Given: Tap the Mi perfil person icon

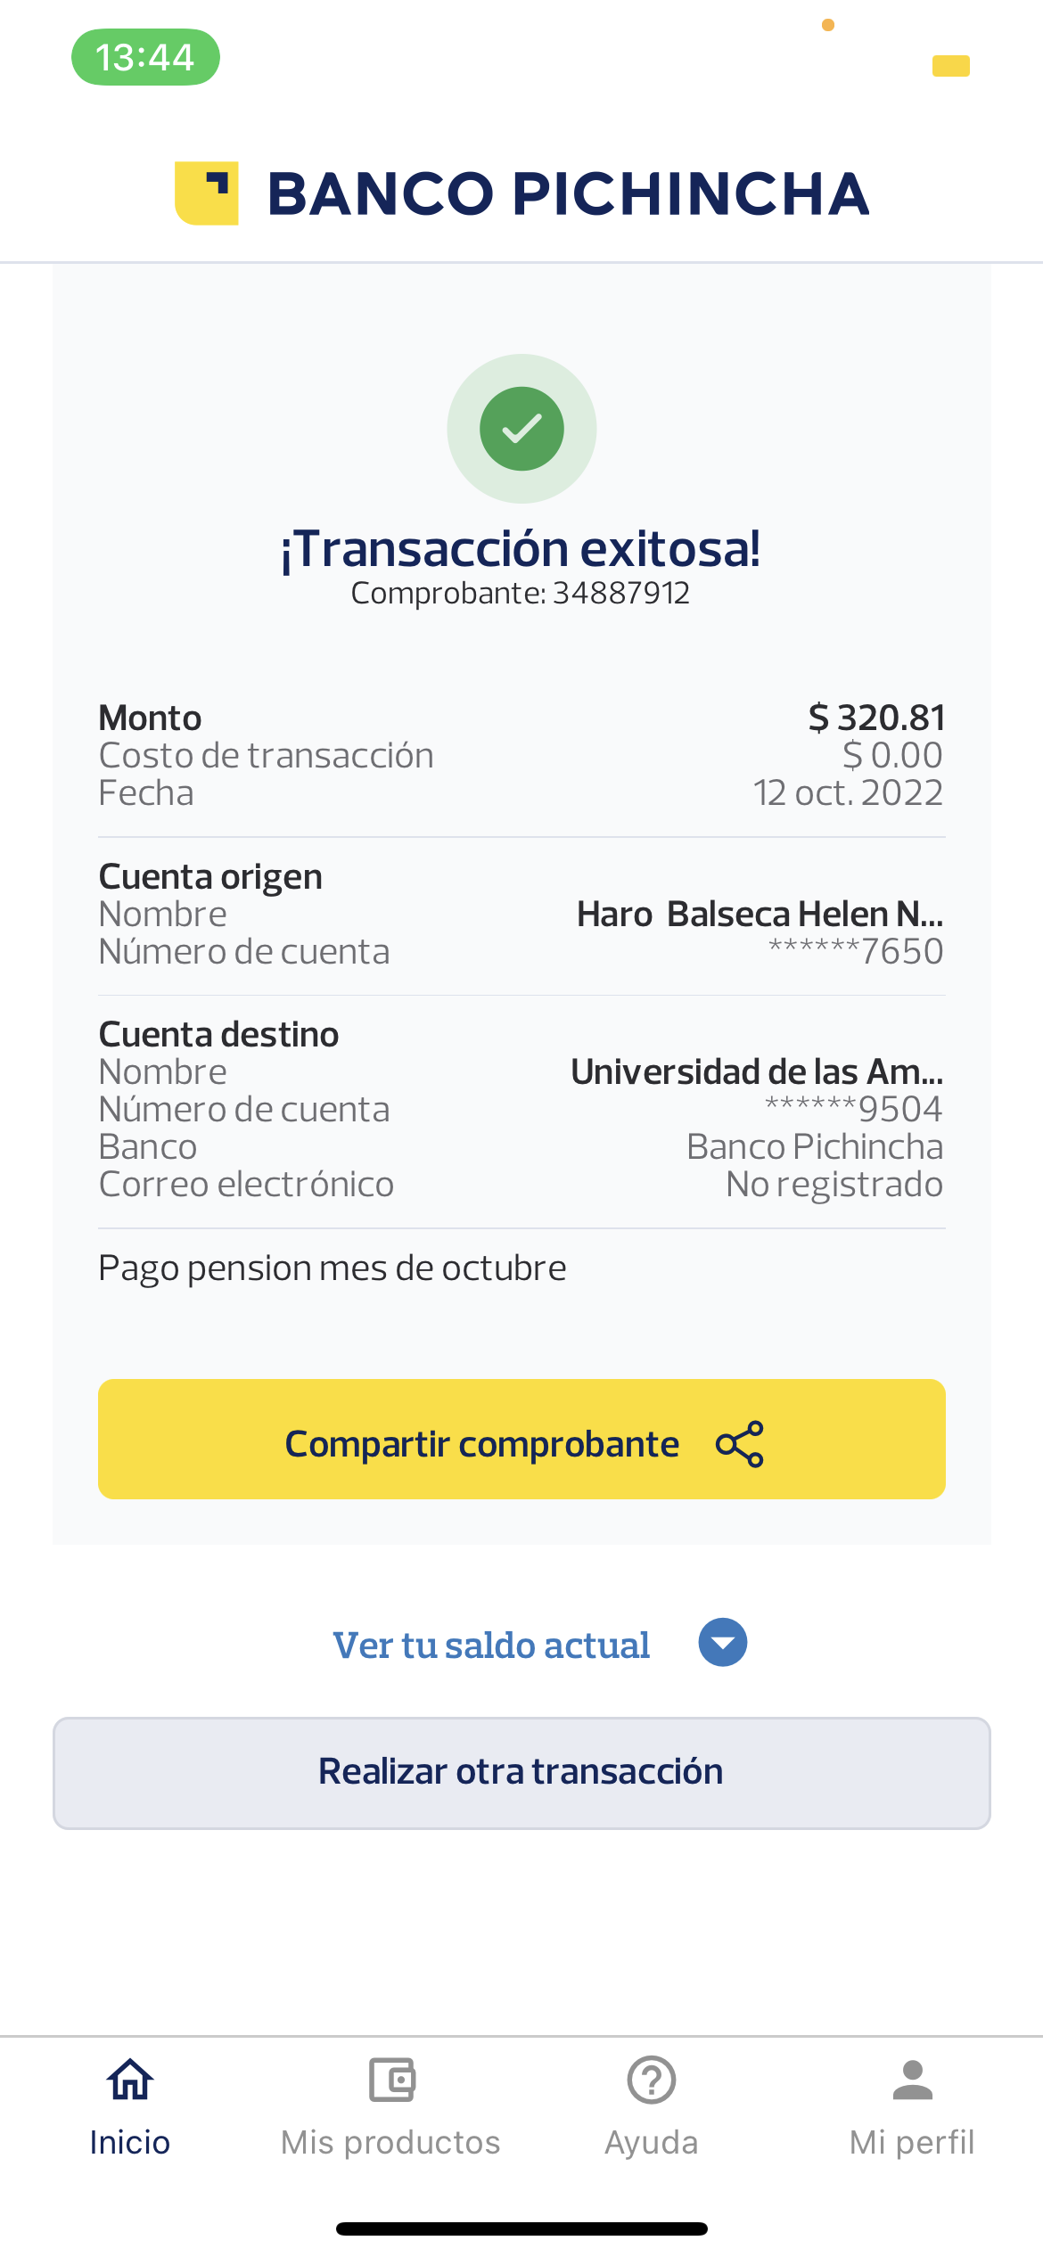Looking at the screenshot, I should 912,2081.
